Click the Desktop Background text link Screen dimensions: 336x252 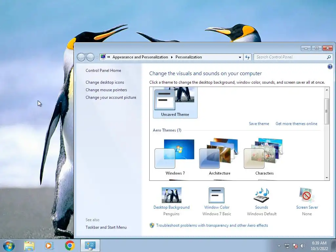171,207
